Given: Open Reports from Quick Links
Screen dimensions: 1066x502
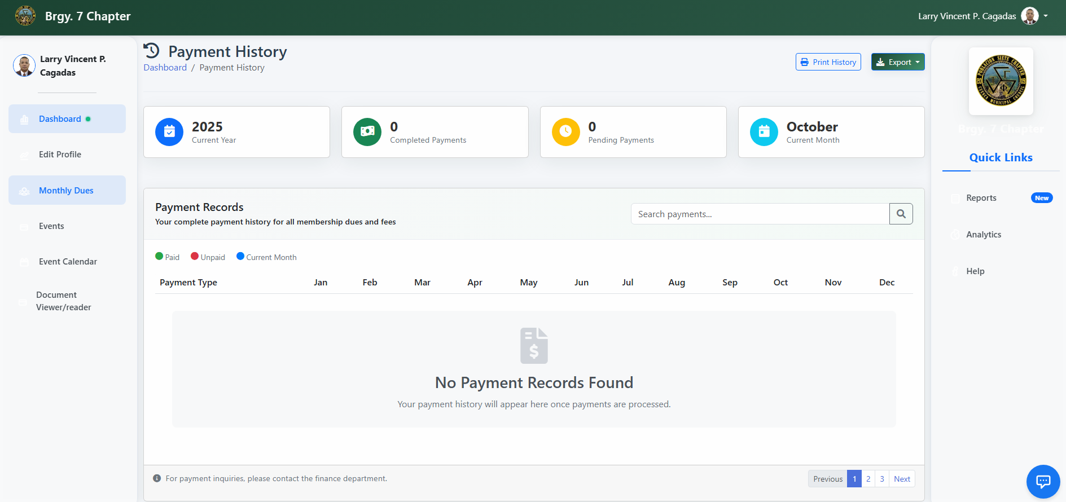Looking at the screenshot, I should point(981,198).
